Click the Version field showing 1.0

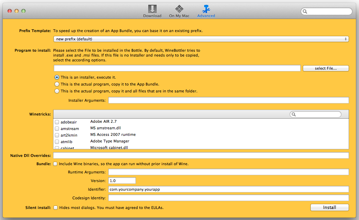coord(122,180)
